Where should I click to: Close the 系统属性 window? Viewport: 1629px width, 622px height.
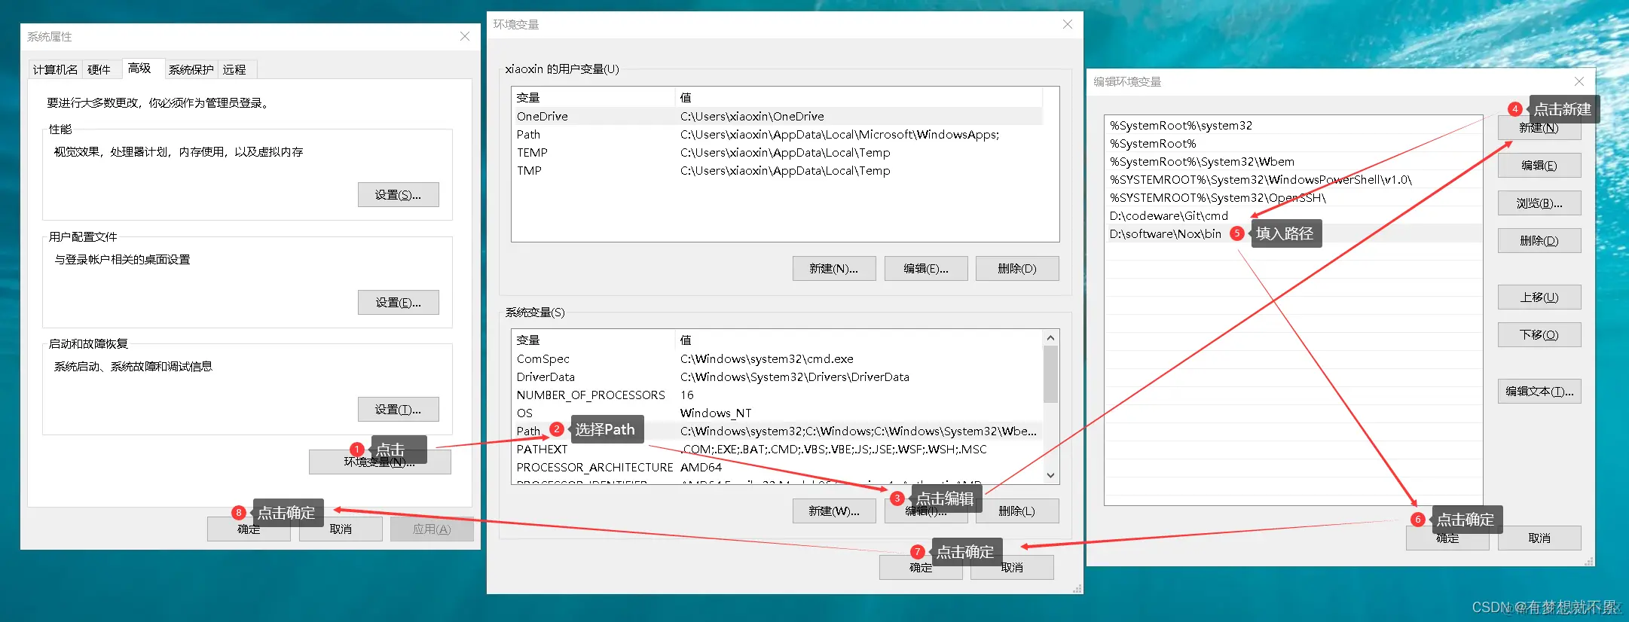click(x=465, y=36)
